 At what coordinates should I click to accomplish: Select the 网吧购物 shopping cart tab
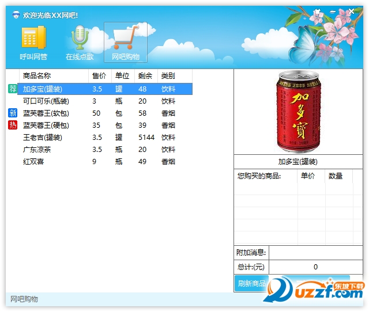(x=126, y=43)
